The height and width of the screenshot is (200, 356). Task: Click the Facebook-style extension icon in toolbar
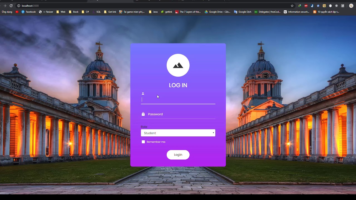coord(343,6)
